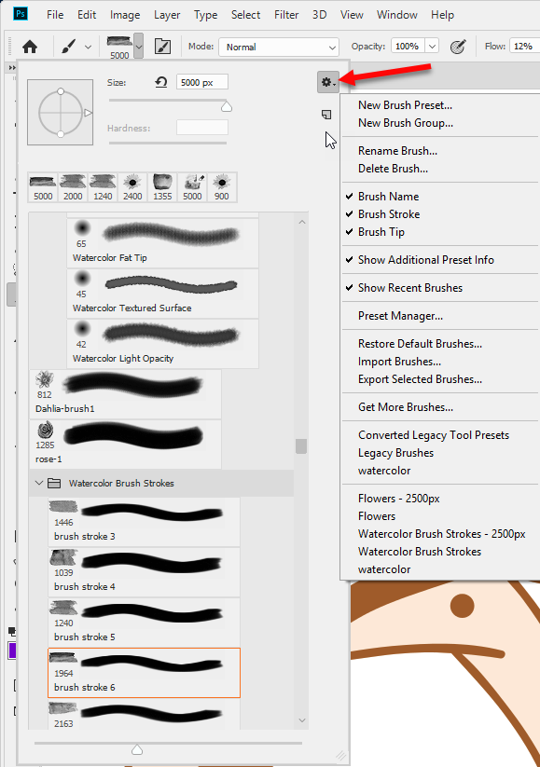Click the Opacity value field 100%
Image resolution: width=540 pixels, height=767 pixels.
pos(408,47)
